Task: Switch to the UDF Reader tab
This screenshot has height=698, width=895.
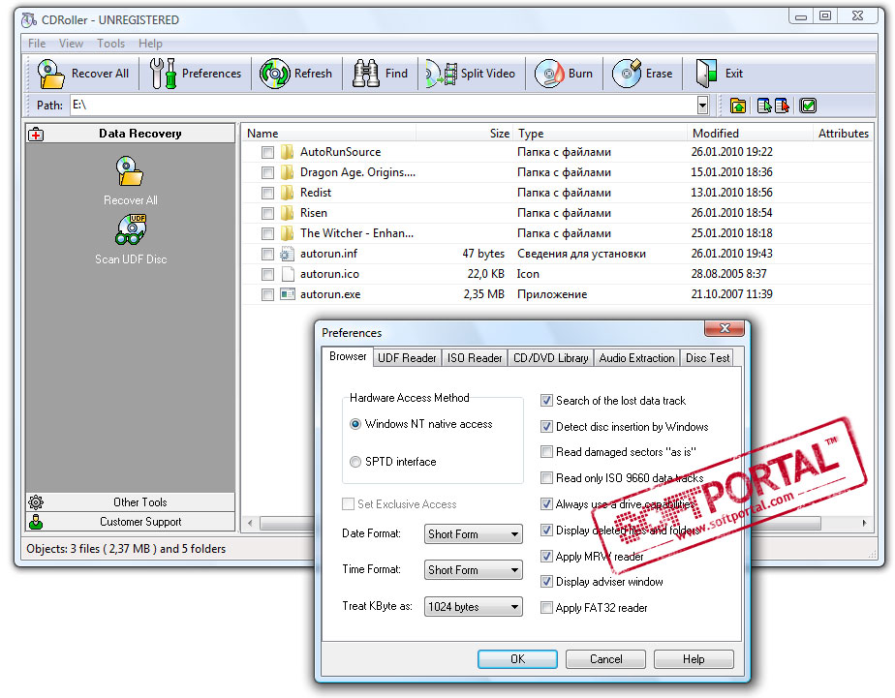Action: pos(407,358)
